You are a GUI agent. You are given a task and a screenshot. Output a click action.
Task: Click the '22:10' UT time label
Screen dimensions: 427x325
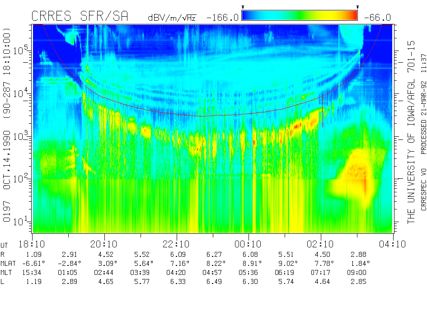click(176, 244)
